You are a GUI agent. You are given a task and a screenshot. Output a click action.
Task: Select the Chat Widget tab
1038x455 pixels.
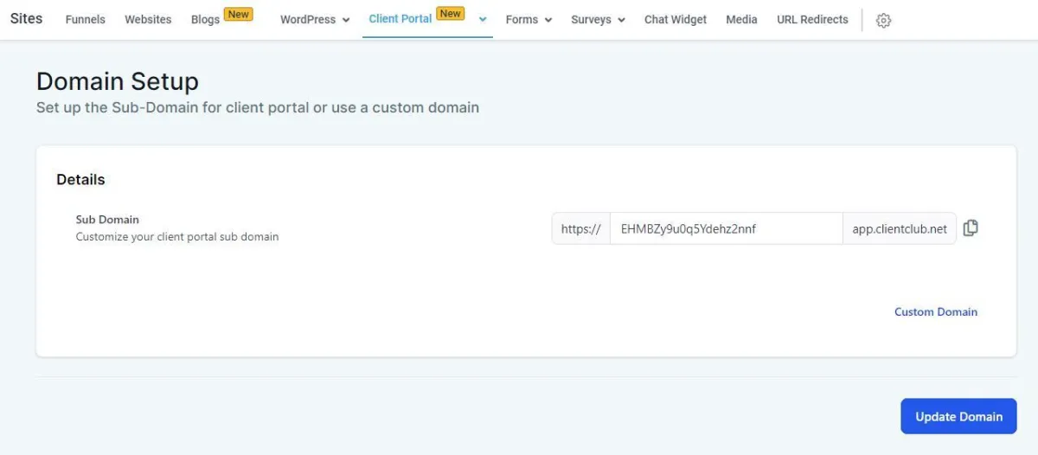676,19
